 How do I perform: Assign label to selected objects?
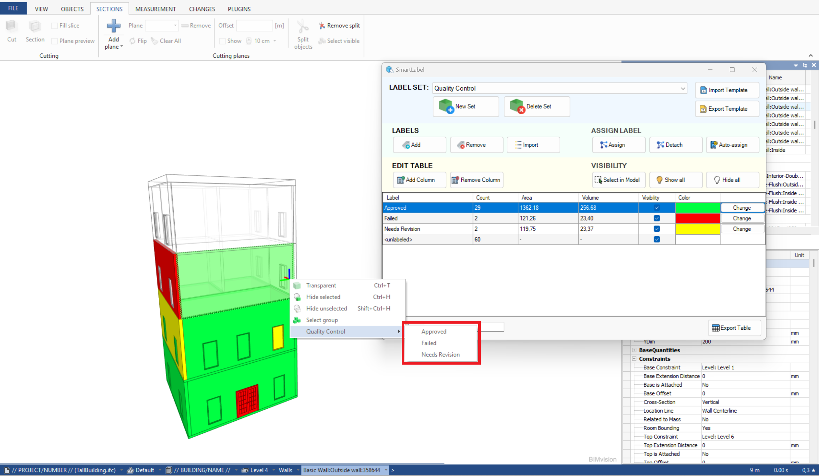tap(618, 145)
